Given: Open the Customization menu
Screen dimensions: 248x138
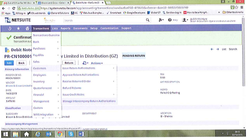Looking at the screenshot, I should coord(109,28).
